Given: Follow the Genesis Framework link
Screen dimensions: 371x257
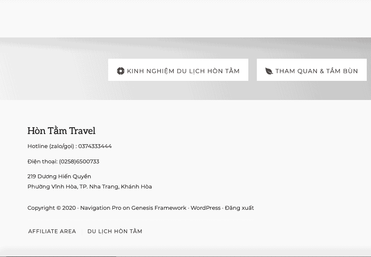Looking at the screenshot, I should [x=159, y=208].
